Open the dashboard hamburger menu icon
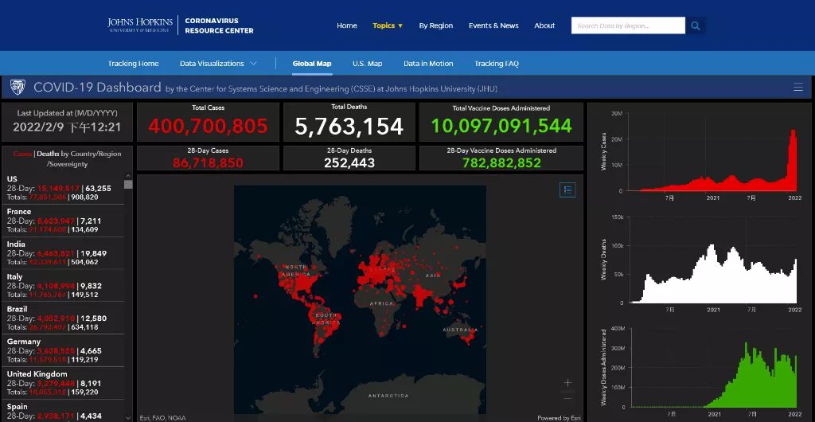 [797, 88]
